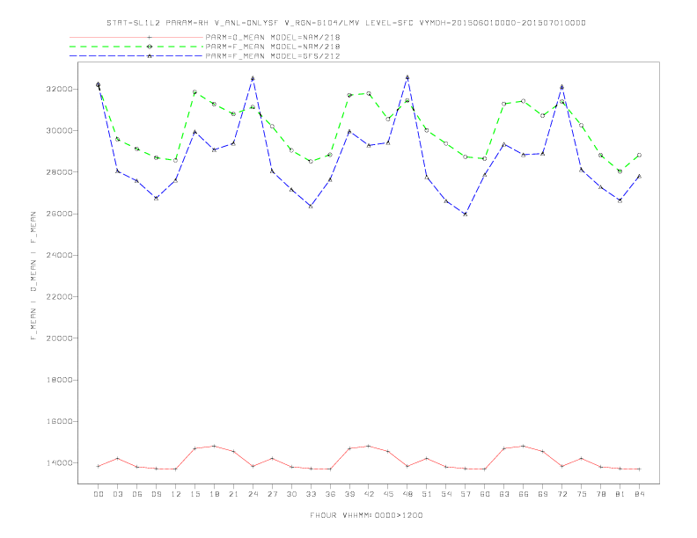Click the 60 forecast hour tick label
Screen dimensions: 697x538
point(485,494)
